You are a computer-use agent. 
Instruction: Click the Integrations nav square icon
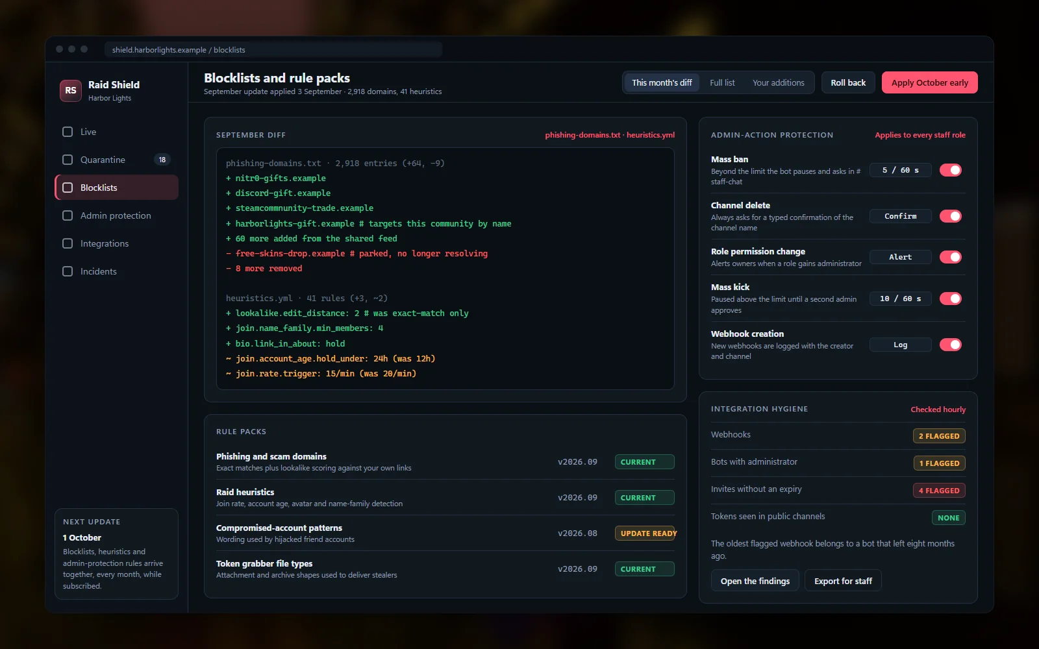tap(68, 243)
